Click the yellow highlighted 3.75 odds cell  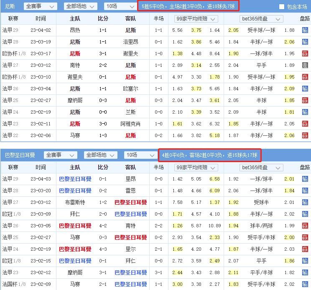click(196, 31)
